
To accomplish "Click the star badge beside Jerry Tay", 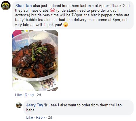I will point(46,105).
